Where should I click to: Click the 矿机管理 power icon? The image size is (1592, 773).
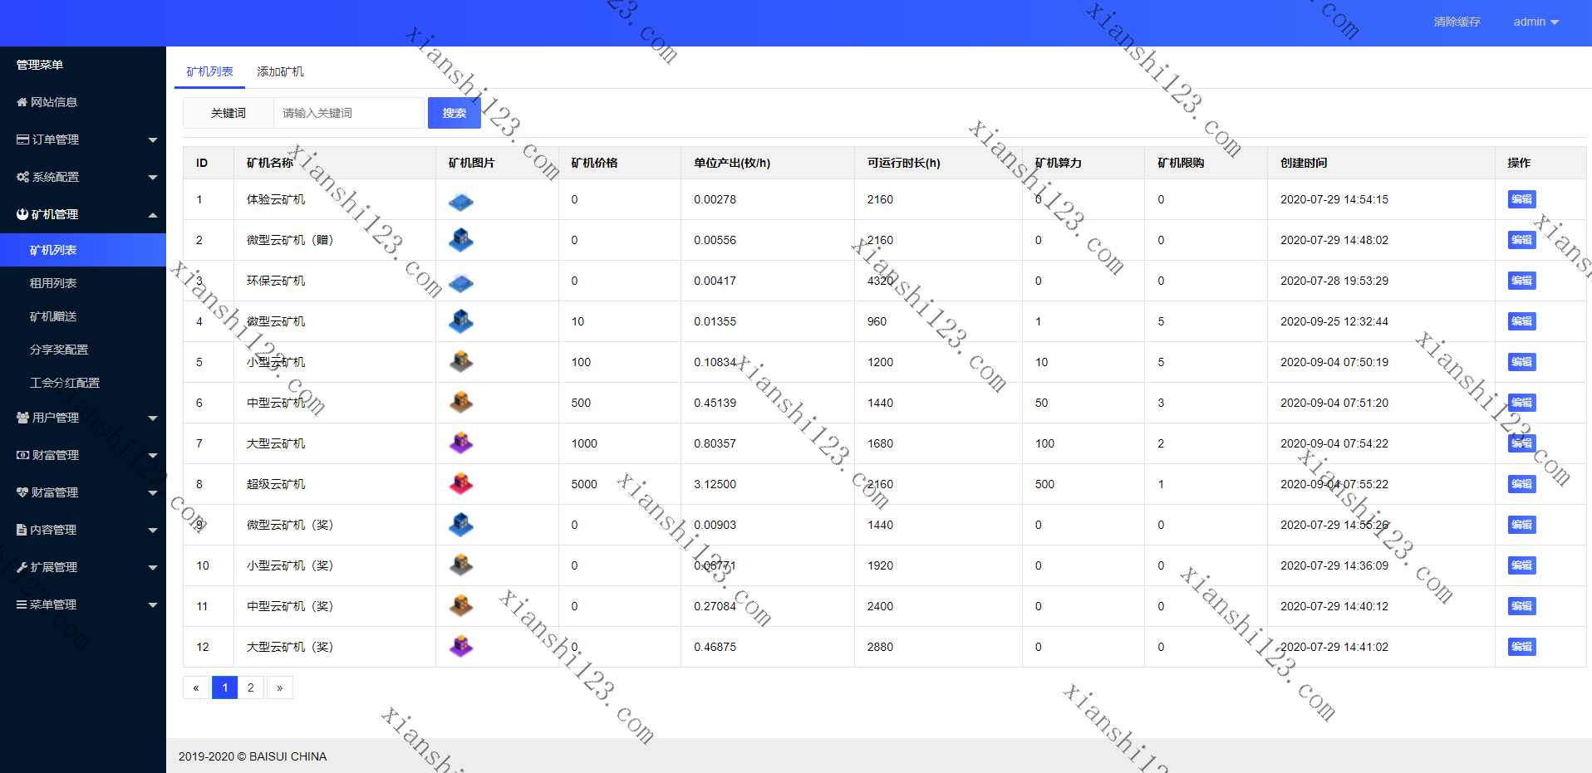[22, 214]
